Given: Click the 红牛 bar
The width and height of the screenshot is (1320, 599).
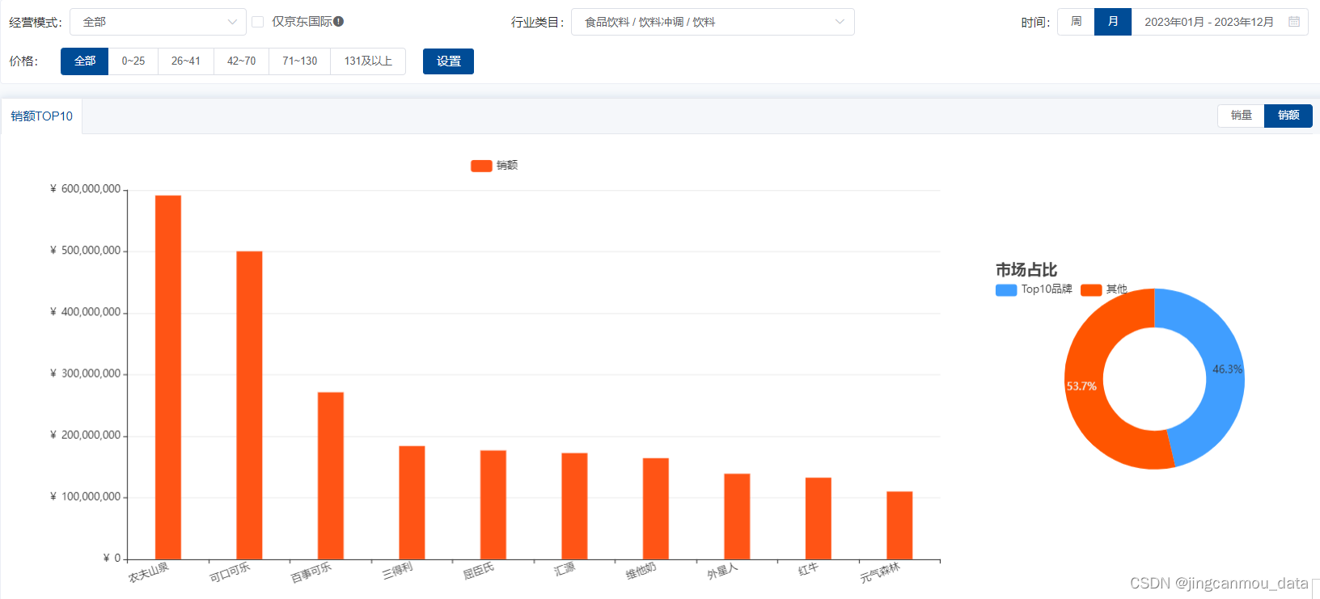Looking at the screenshot, I should point(819,518).
